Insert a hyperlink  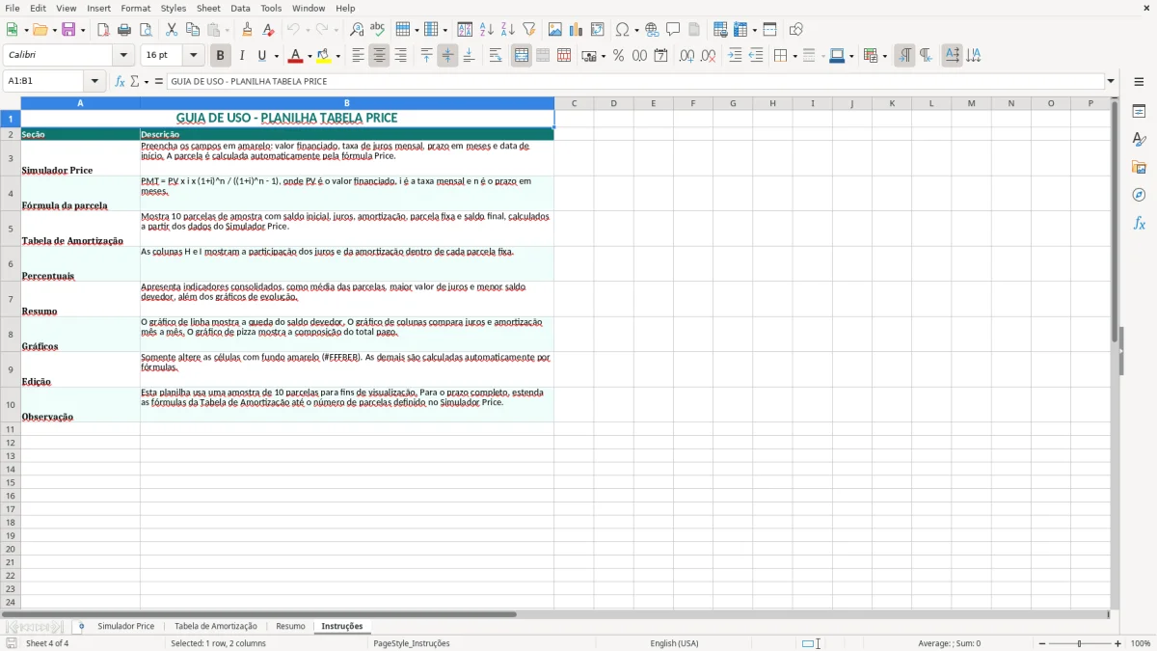pos(652,30)
